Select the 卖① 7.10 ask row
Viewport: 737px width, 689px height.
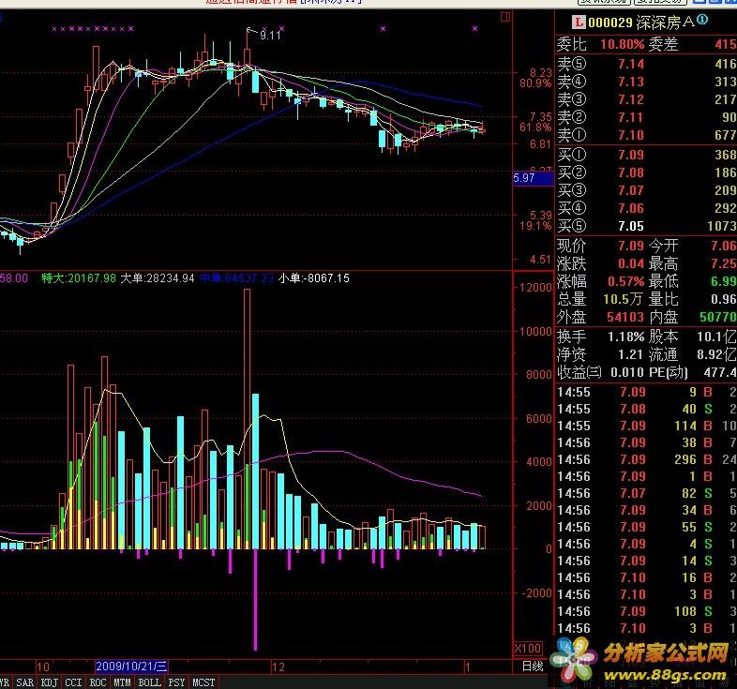[x=646, y=135]
